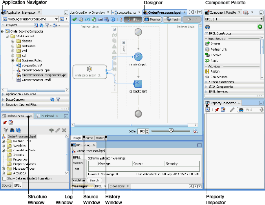Viewport: 265px width, 205px height.
Task: Select OrderProcessor.bpel in Application Navigator
Action: coord(36,70)
